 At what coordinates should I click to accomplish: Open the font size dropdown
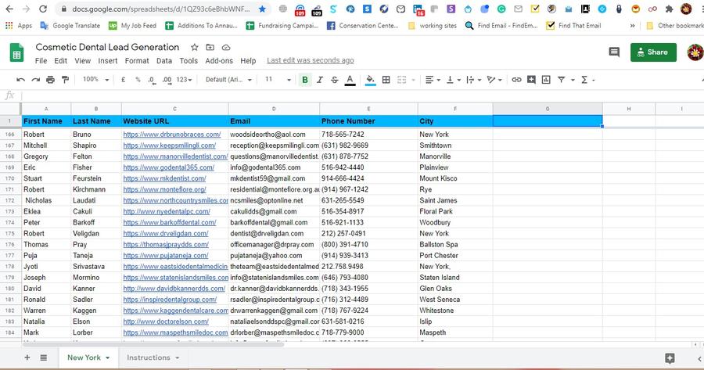coord(278,80)
